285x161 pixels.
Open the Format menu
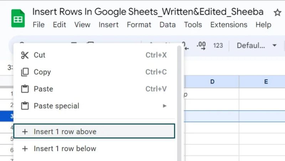(x=139, y=25)
